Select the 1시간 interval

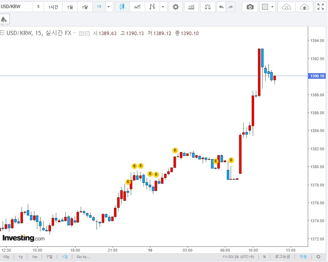[x=53, y=7]
